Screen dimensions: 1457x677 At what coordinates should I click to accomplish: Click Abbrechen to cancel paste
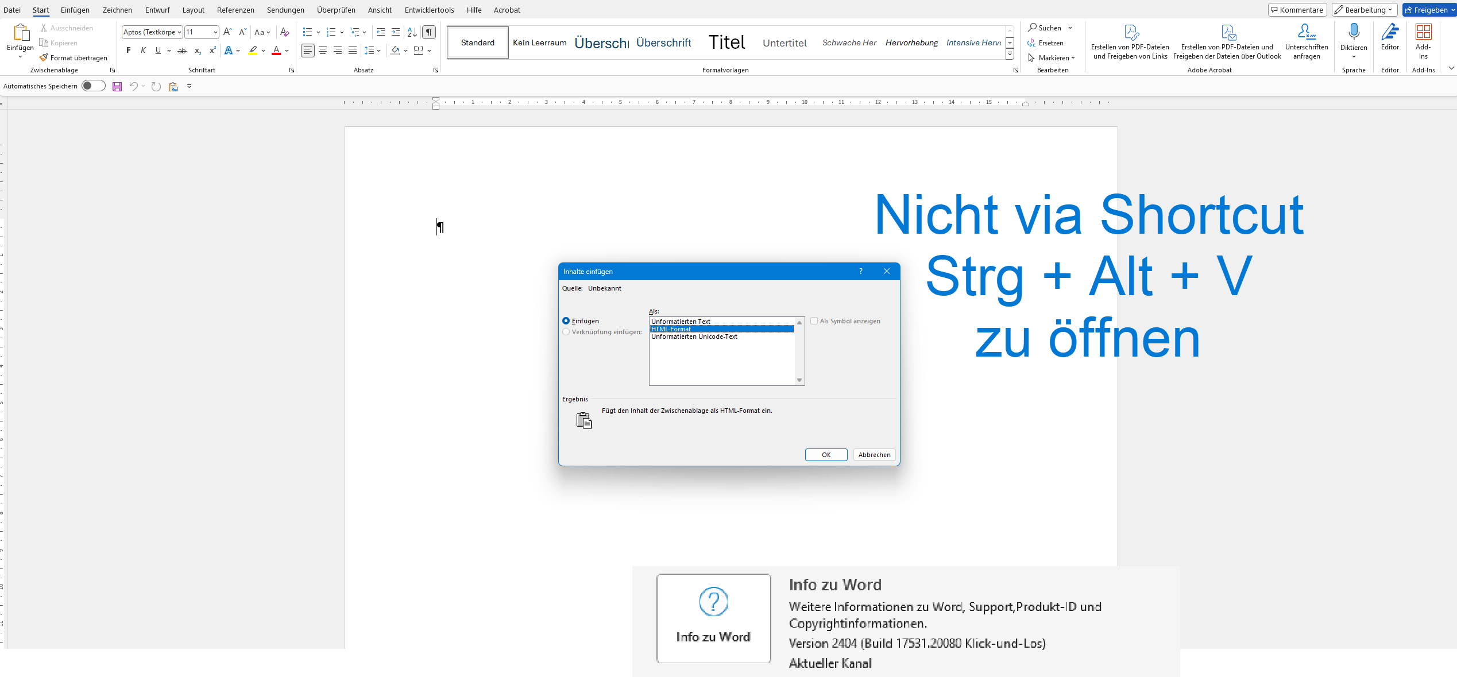874,454
